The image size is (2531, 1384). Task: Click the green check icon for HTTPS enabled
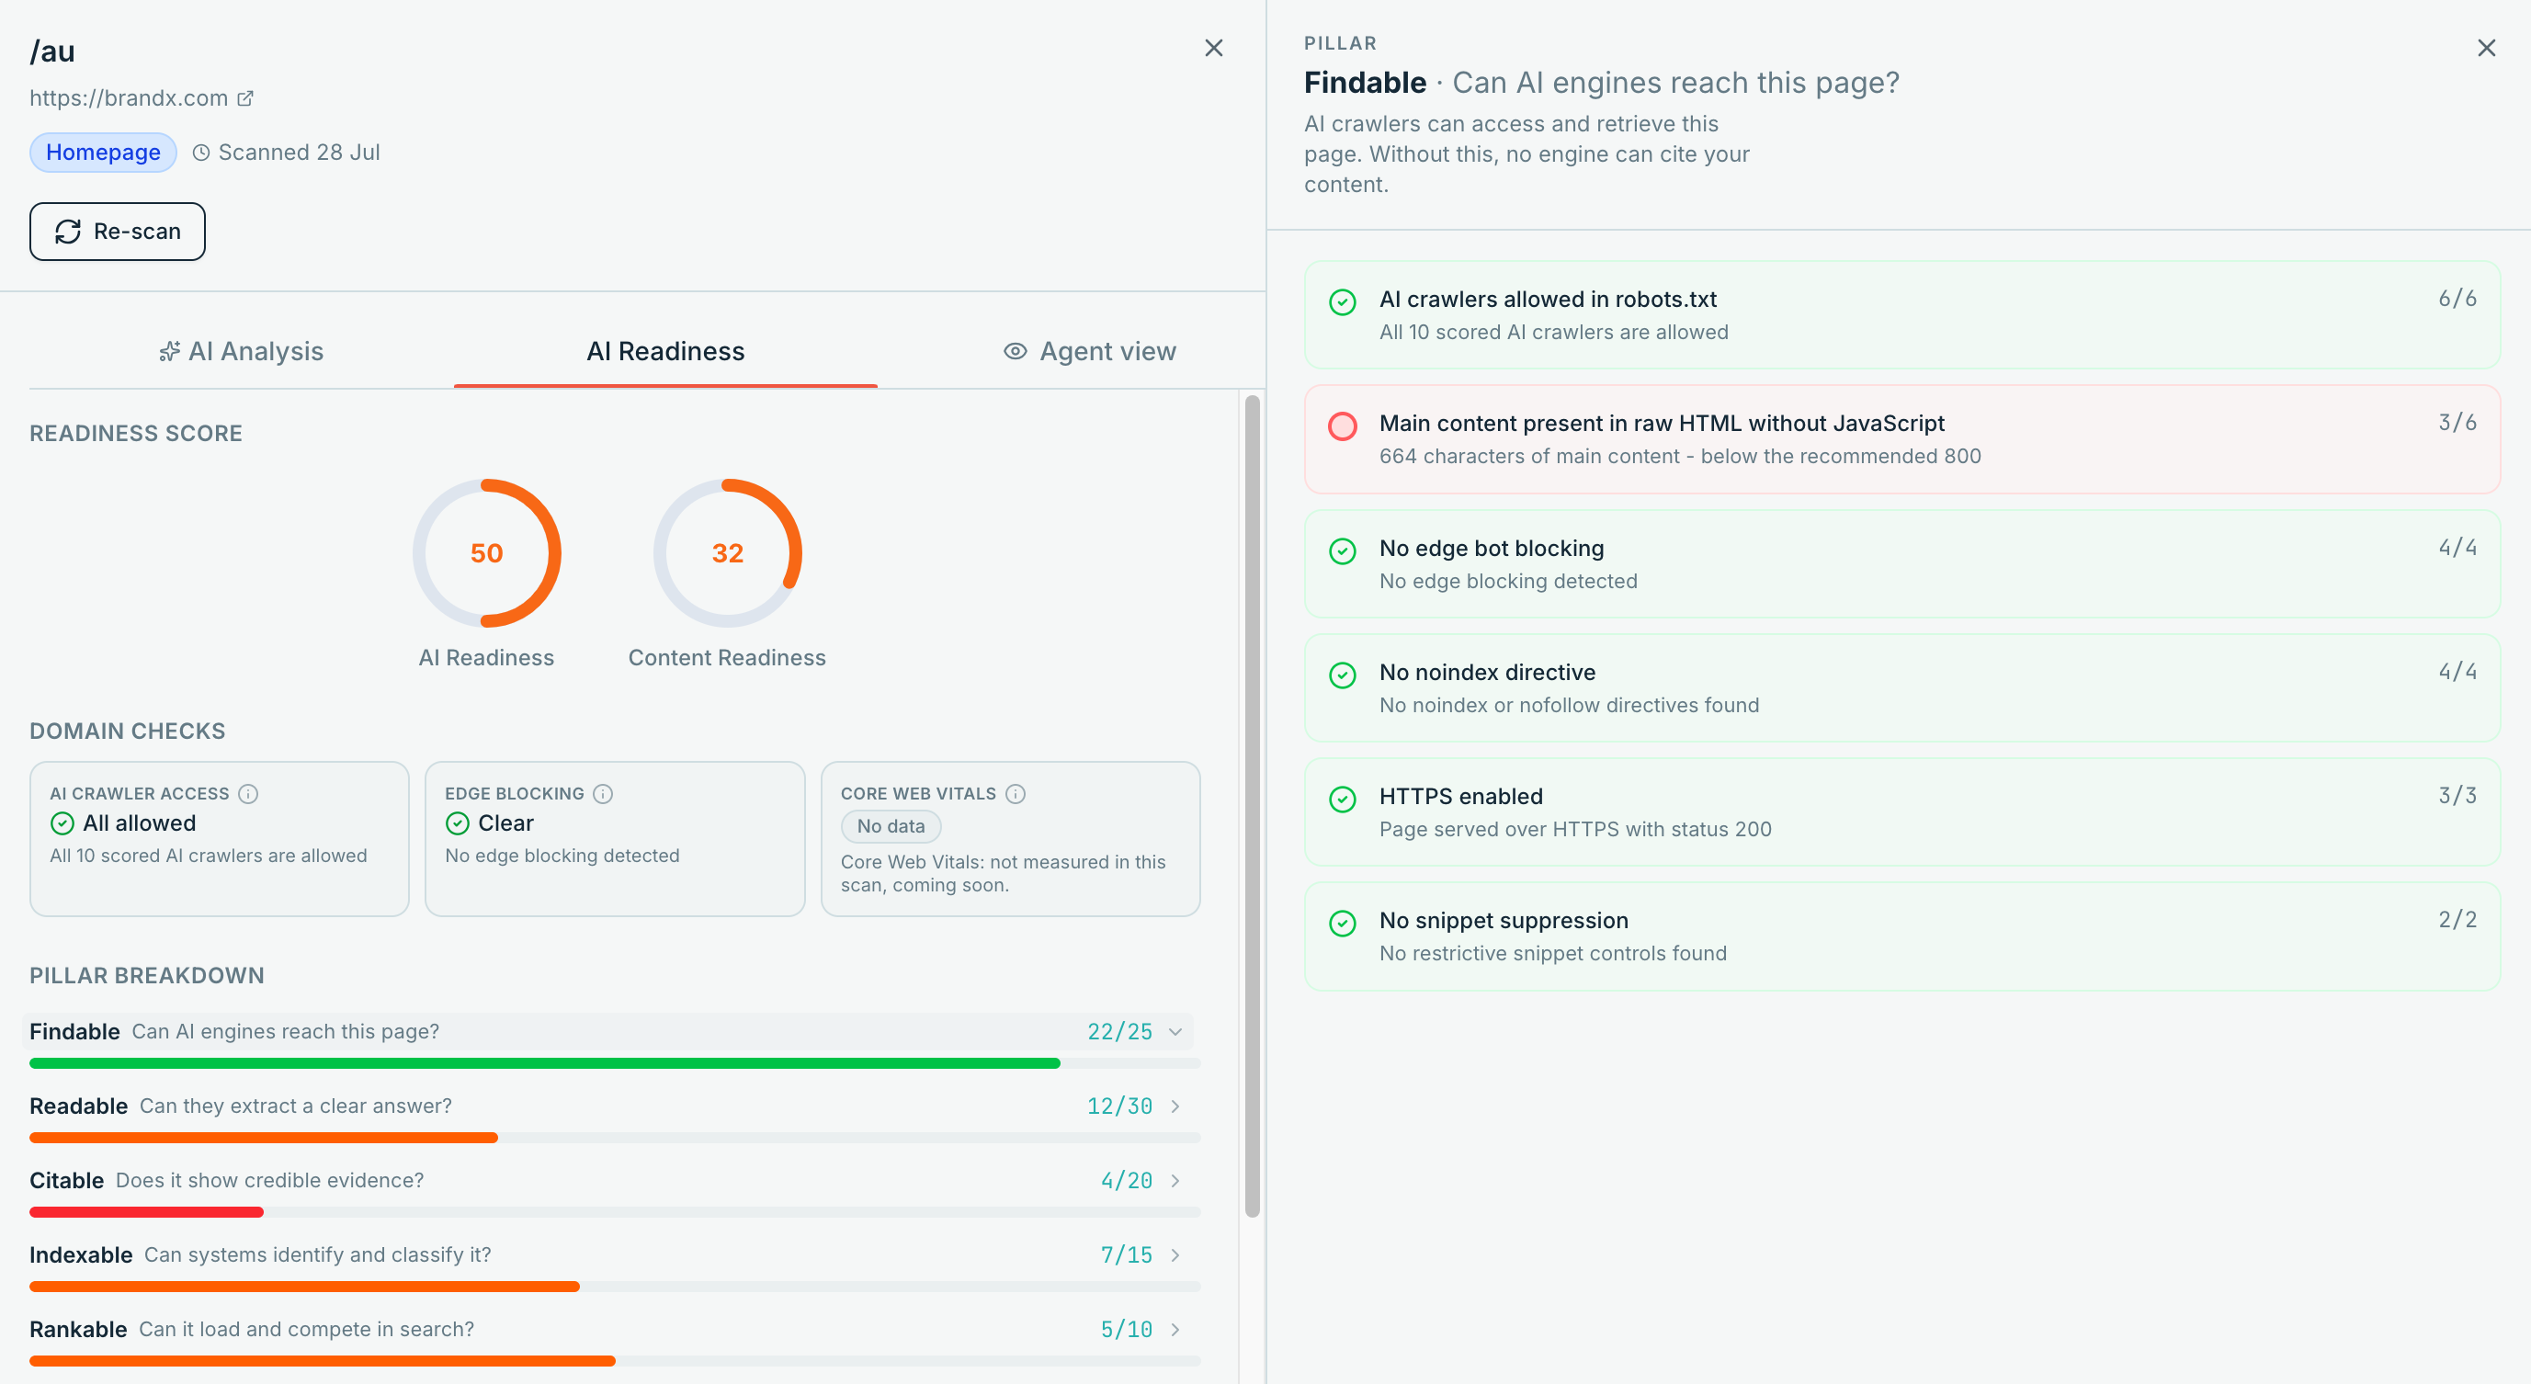tap(1342, 799)
